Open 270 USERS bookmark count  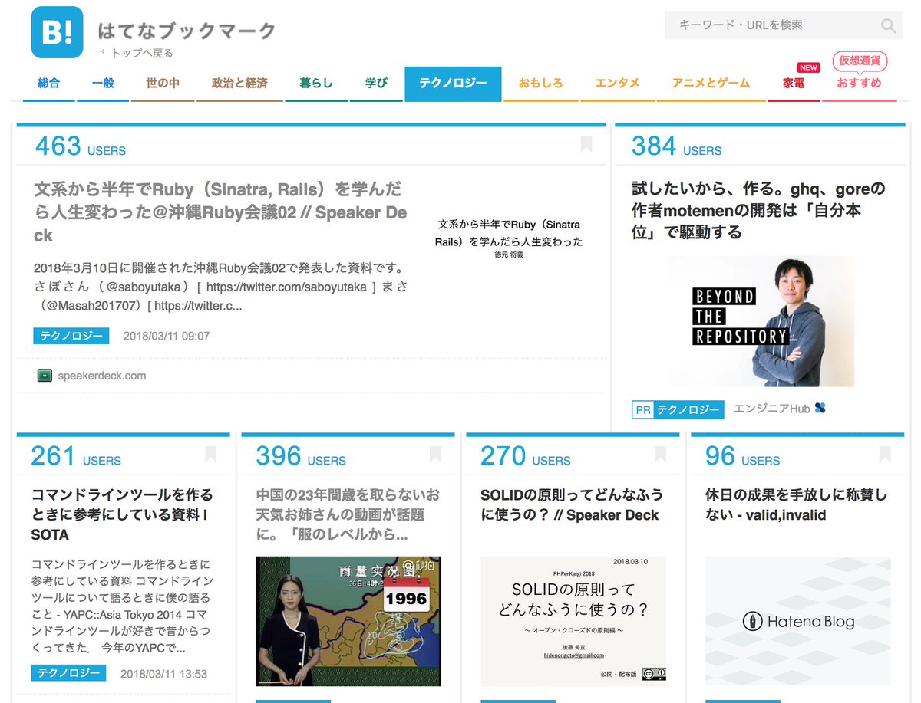coord(526,456)
